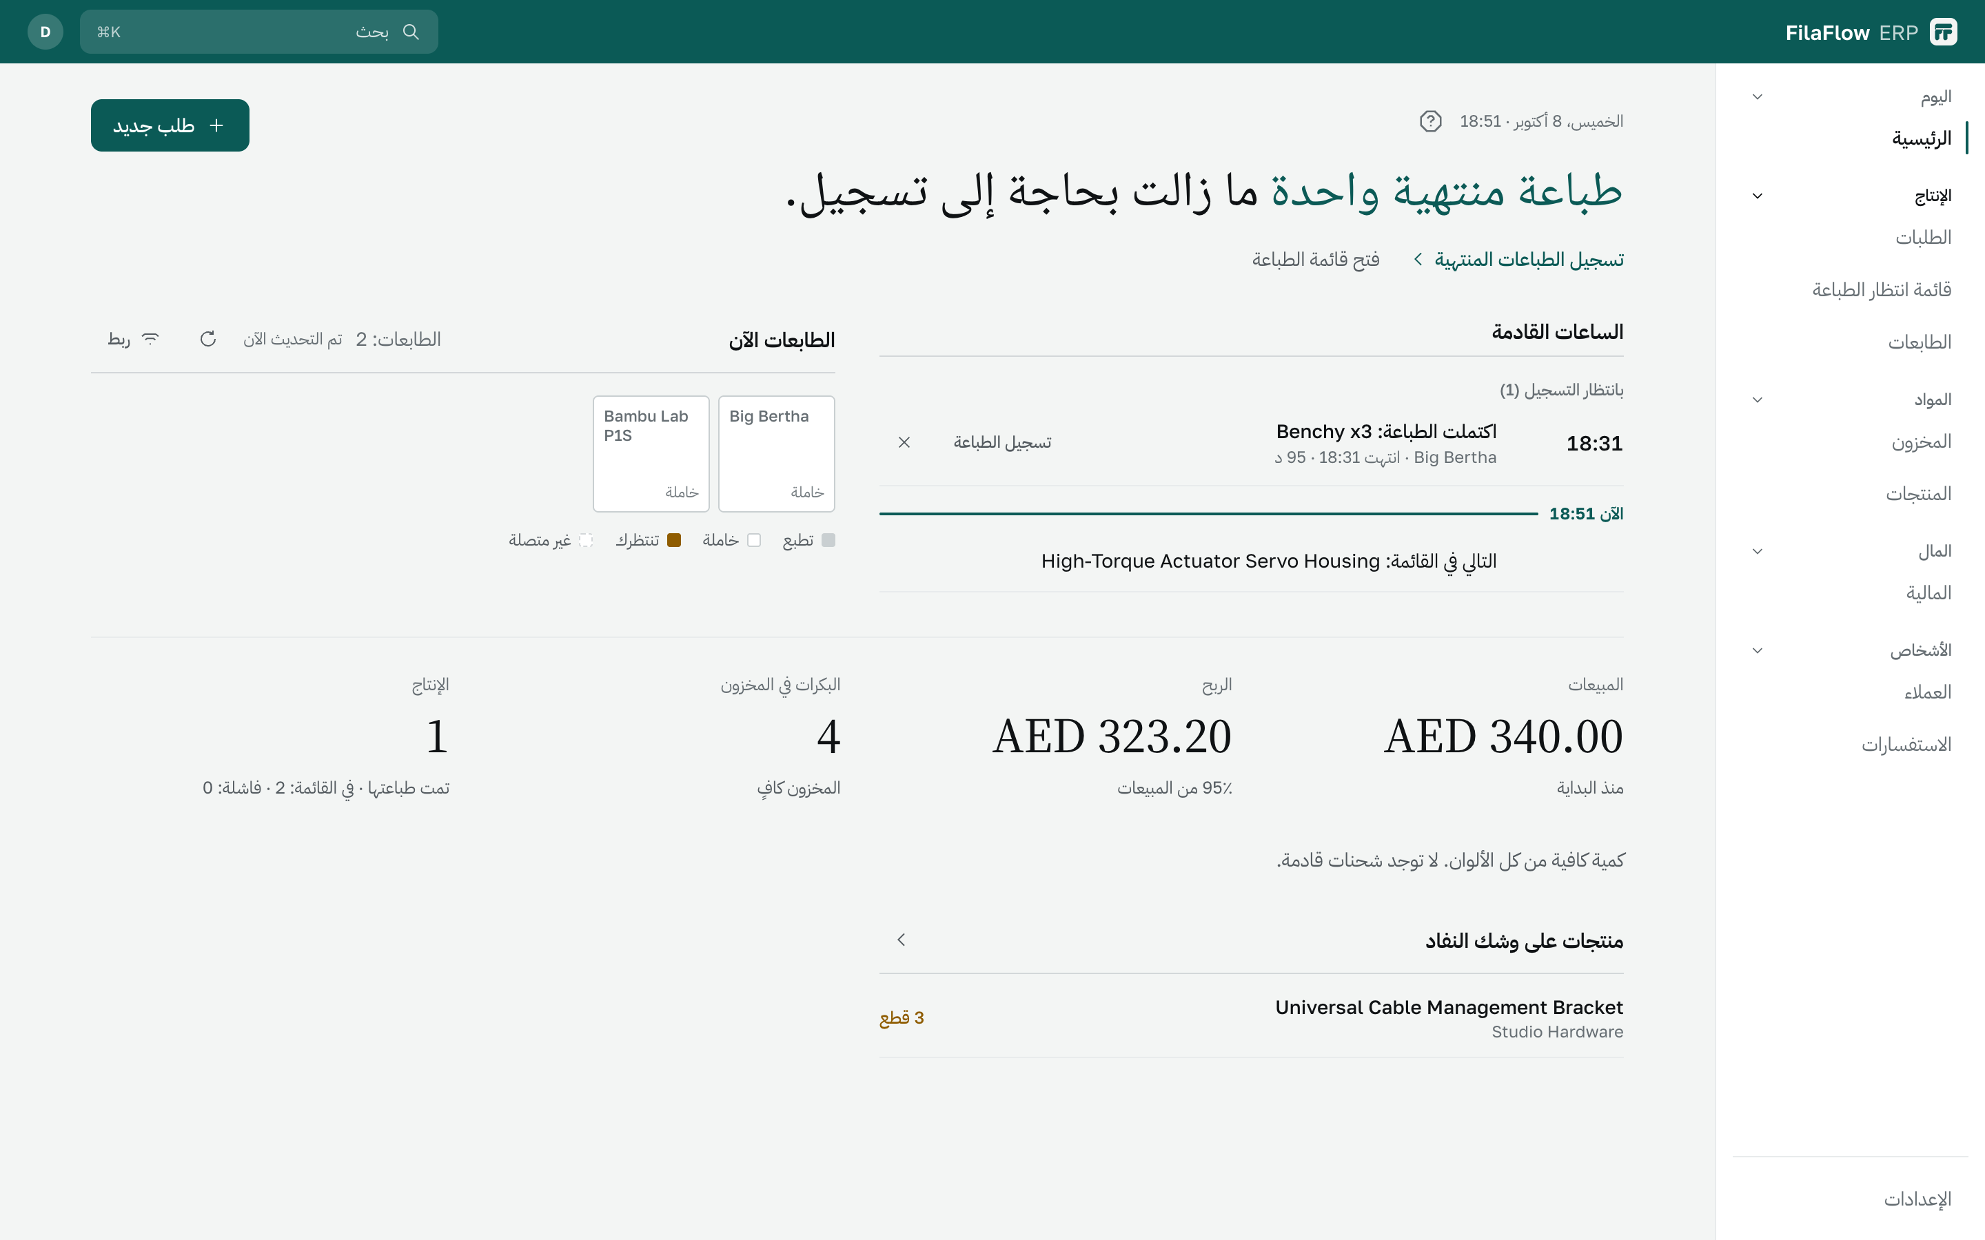Click the 3 قطع stock count
Screen dimensions: 1985x1240
click(902, 1017)
